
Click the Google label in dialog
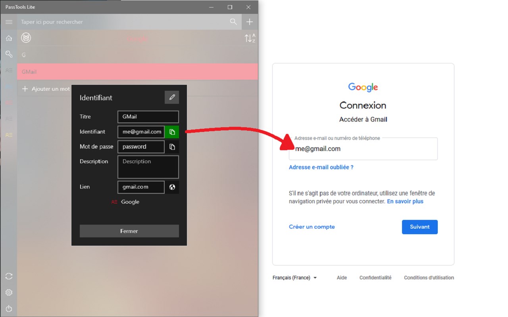click(130, 202)
